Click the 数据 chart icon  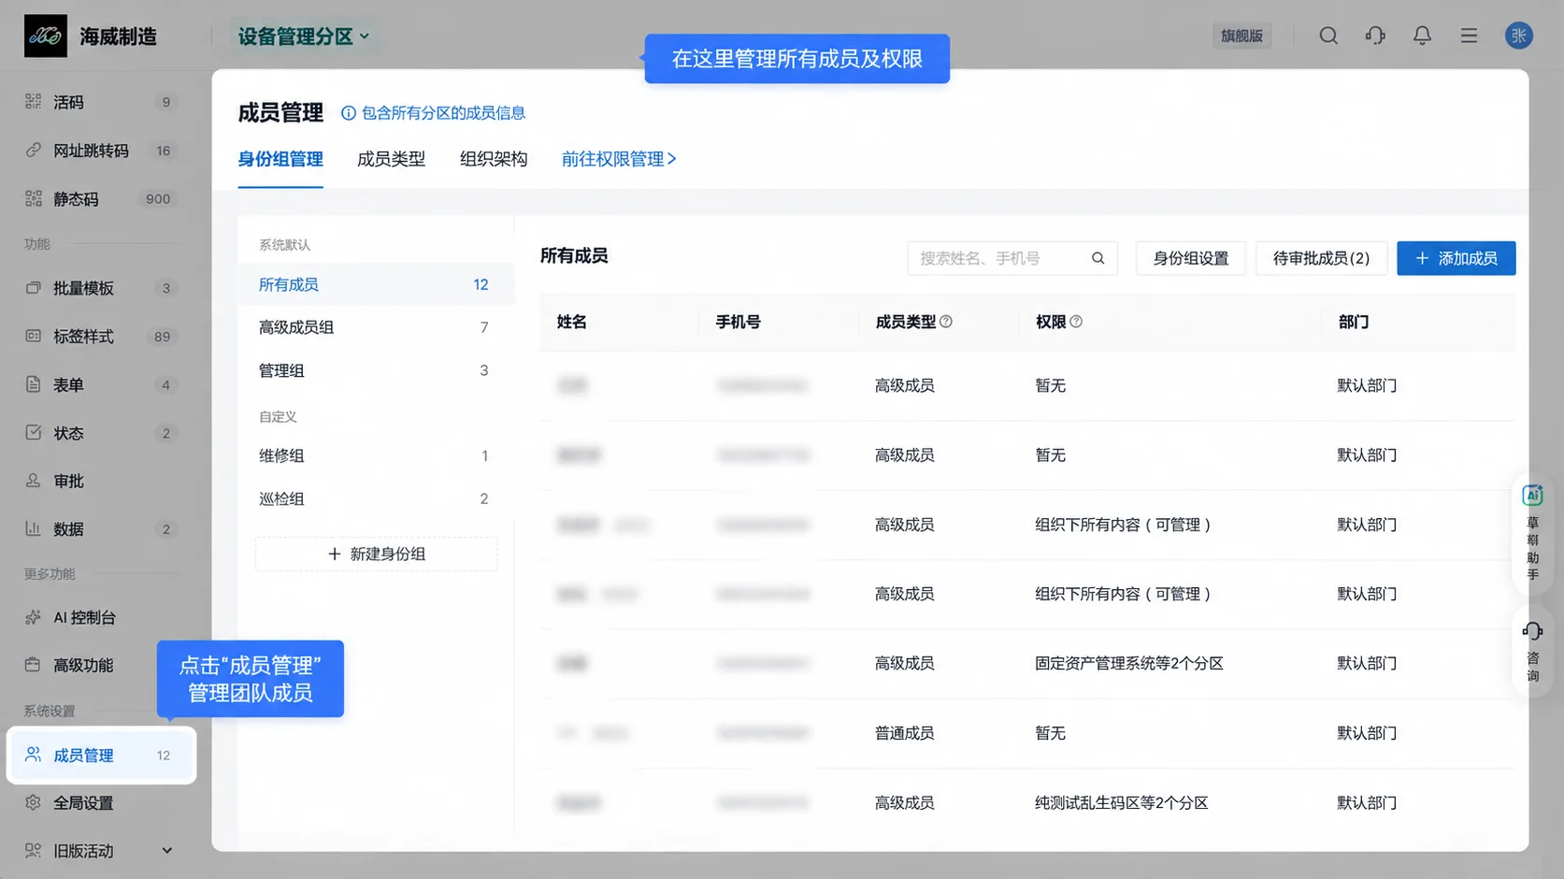pos(34,528)
